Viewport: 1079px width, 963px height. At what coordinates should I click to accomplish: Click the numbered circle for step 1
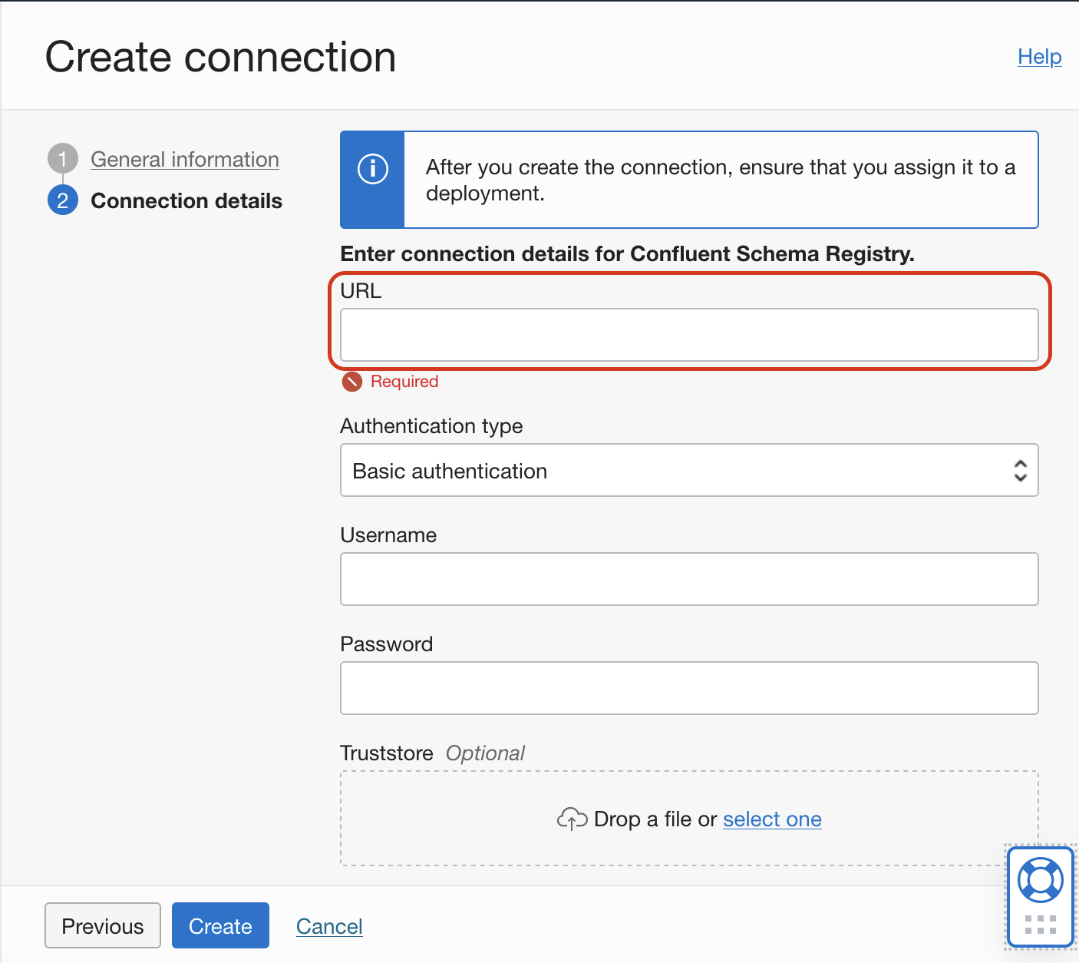(62, 158)
